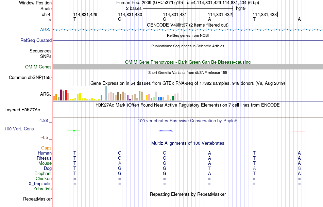Image resolution: width=323 pixels, height=207 pixels.
Task: Click the gray OMIM Genes item bar
Action: 188,67
